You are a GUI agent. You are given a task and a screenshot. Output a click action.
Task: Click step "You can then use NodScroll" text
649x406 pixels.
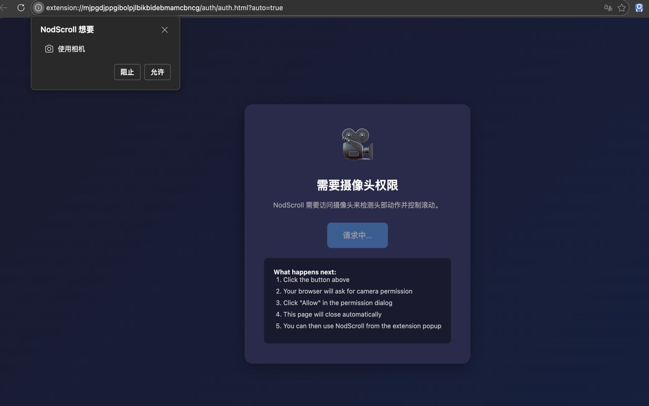coord(363,326)
